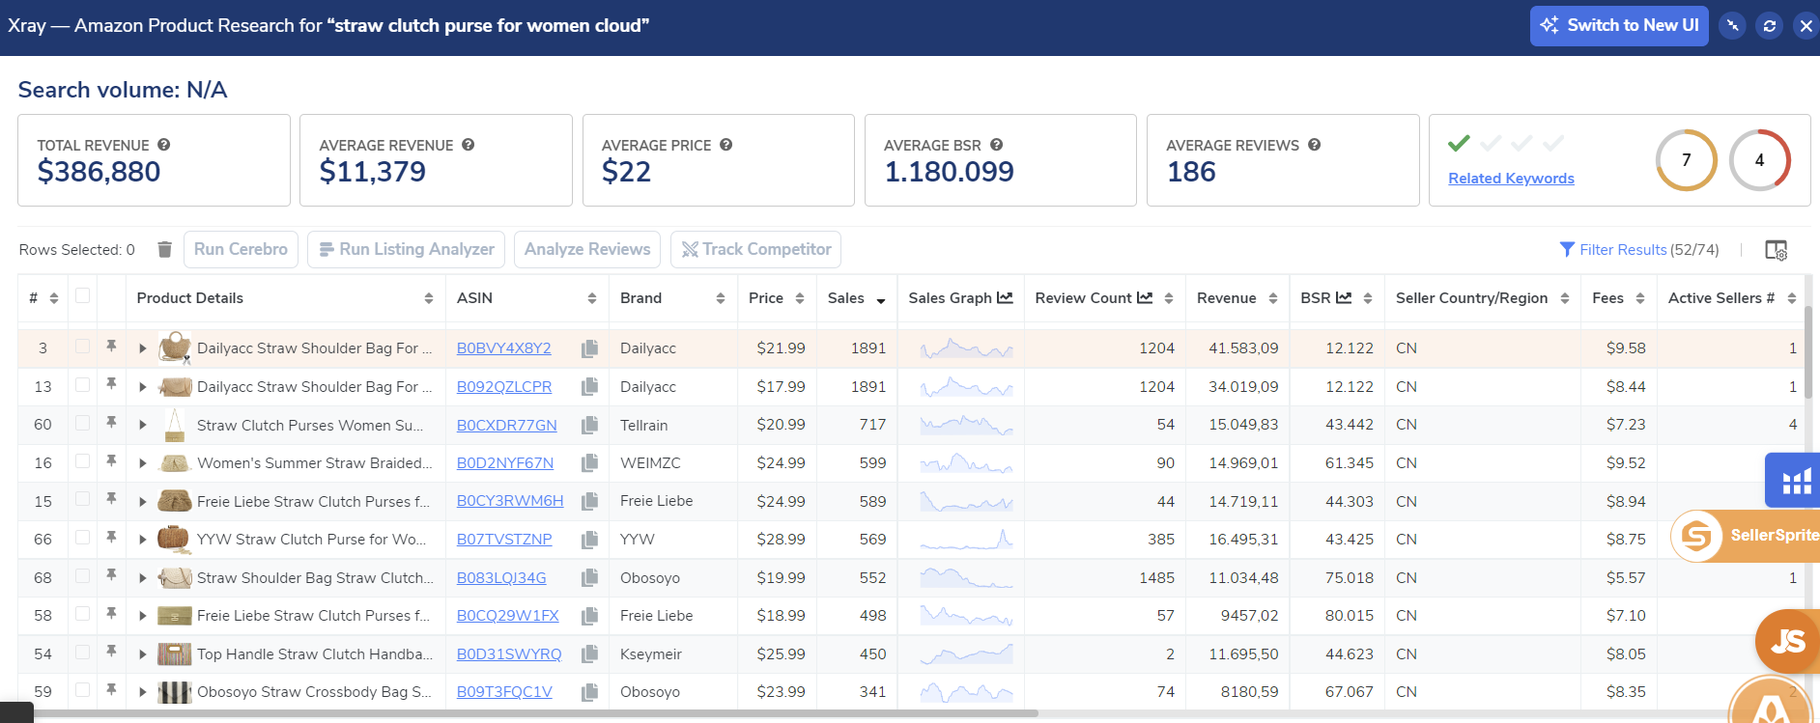This screenshot has width=1820, height=723.
Task: Click the Average Revenue help question mark
Action: [468, 145]
